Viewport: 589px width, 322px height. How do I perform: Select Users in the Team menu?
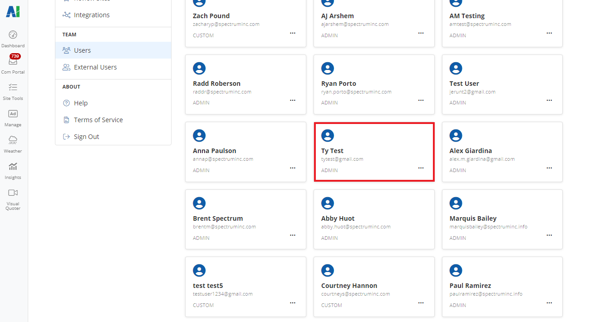tap(82, 50)
